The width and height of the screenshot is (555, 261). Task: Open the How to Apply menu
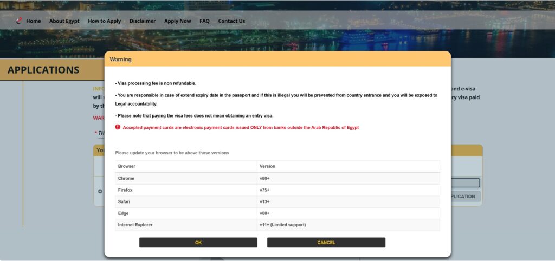pos(105,21)
